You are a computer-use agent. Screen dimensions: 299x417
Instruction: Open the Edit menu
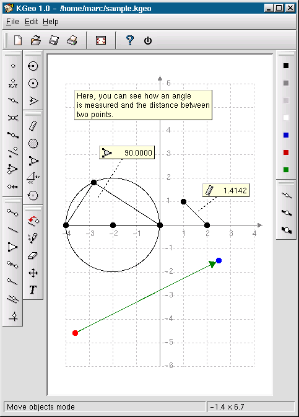[32, 22]
